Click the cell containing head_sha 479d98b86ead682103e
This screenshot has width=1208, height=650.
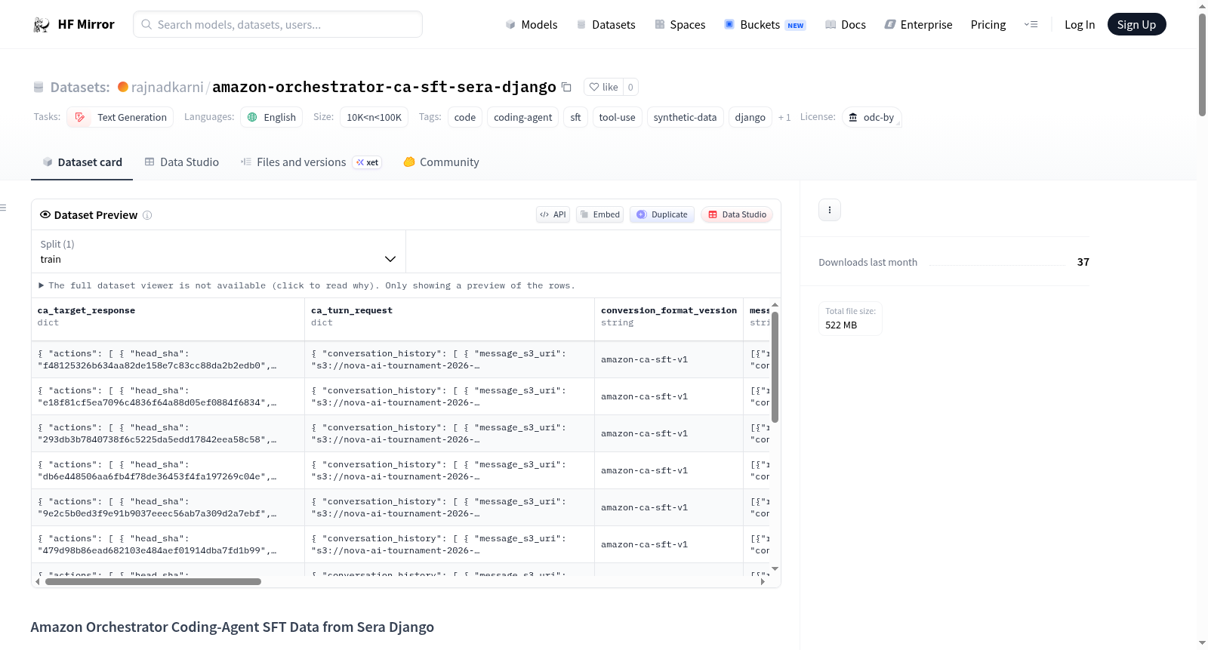point(168,544)
